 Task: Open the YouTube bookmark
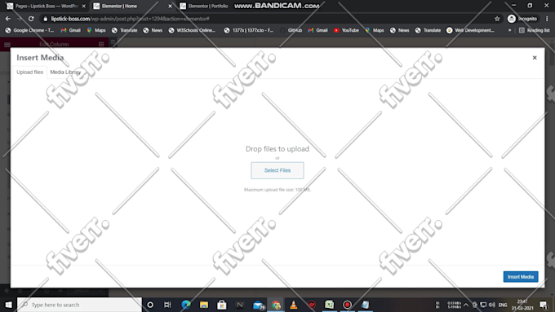pos(346,30)
